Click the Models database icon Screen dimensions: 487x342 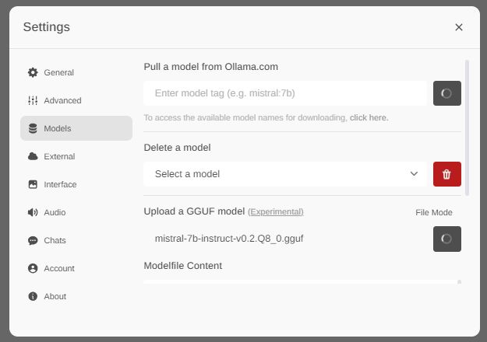[33, 128]
